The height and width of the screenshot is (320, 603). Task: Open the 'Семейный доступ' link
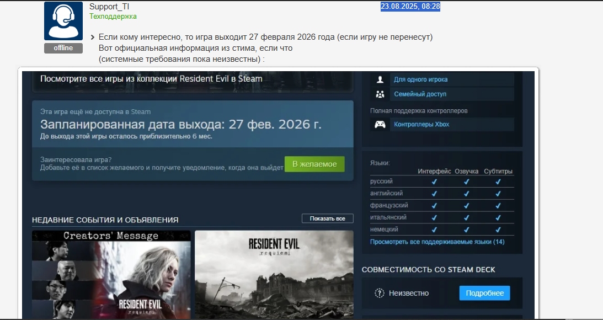(x=420, y=94)
